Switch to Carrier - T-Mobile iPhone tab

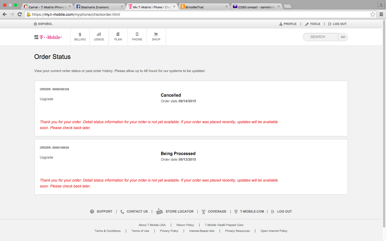(47, 7)
